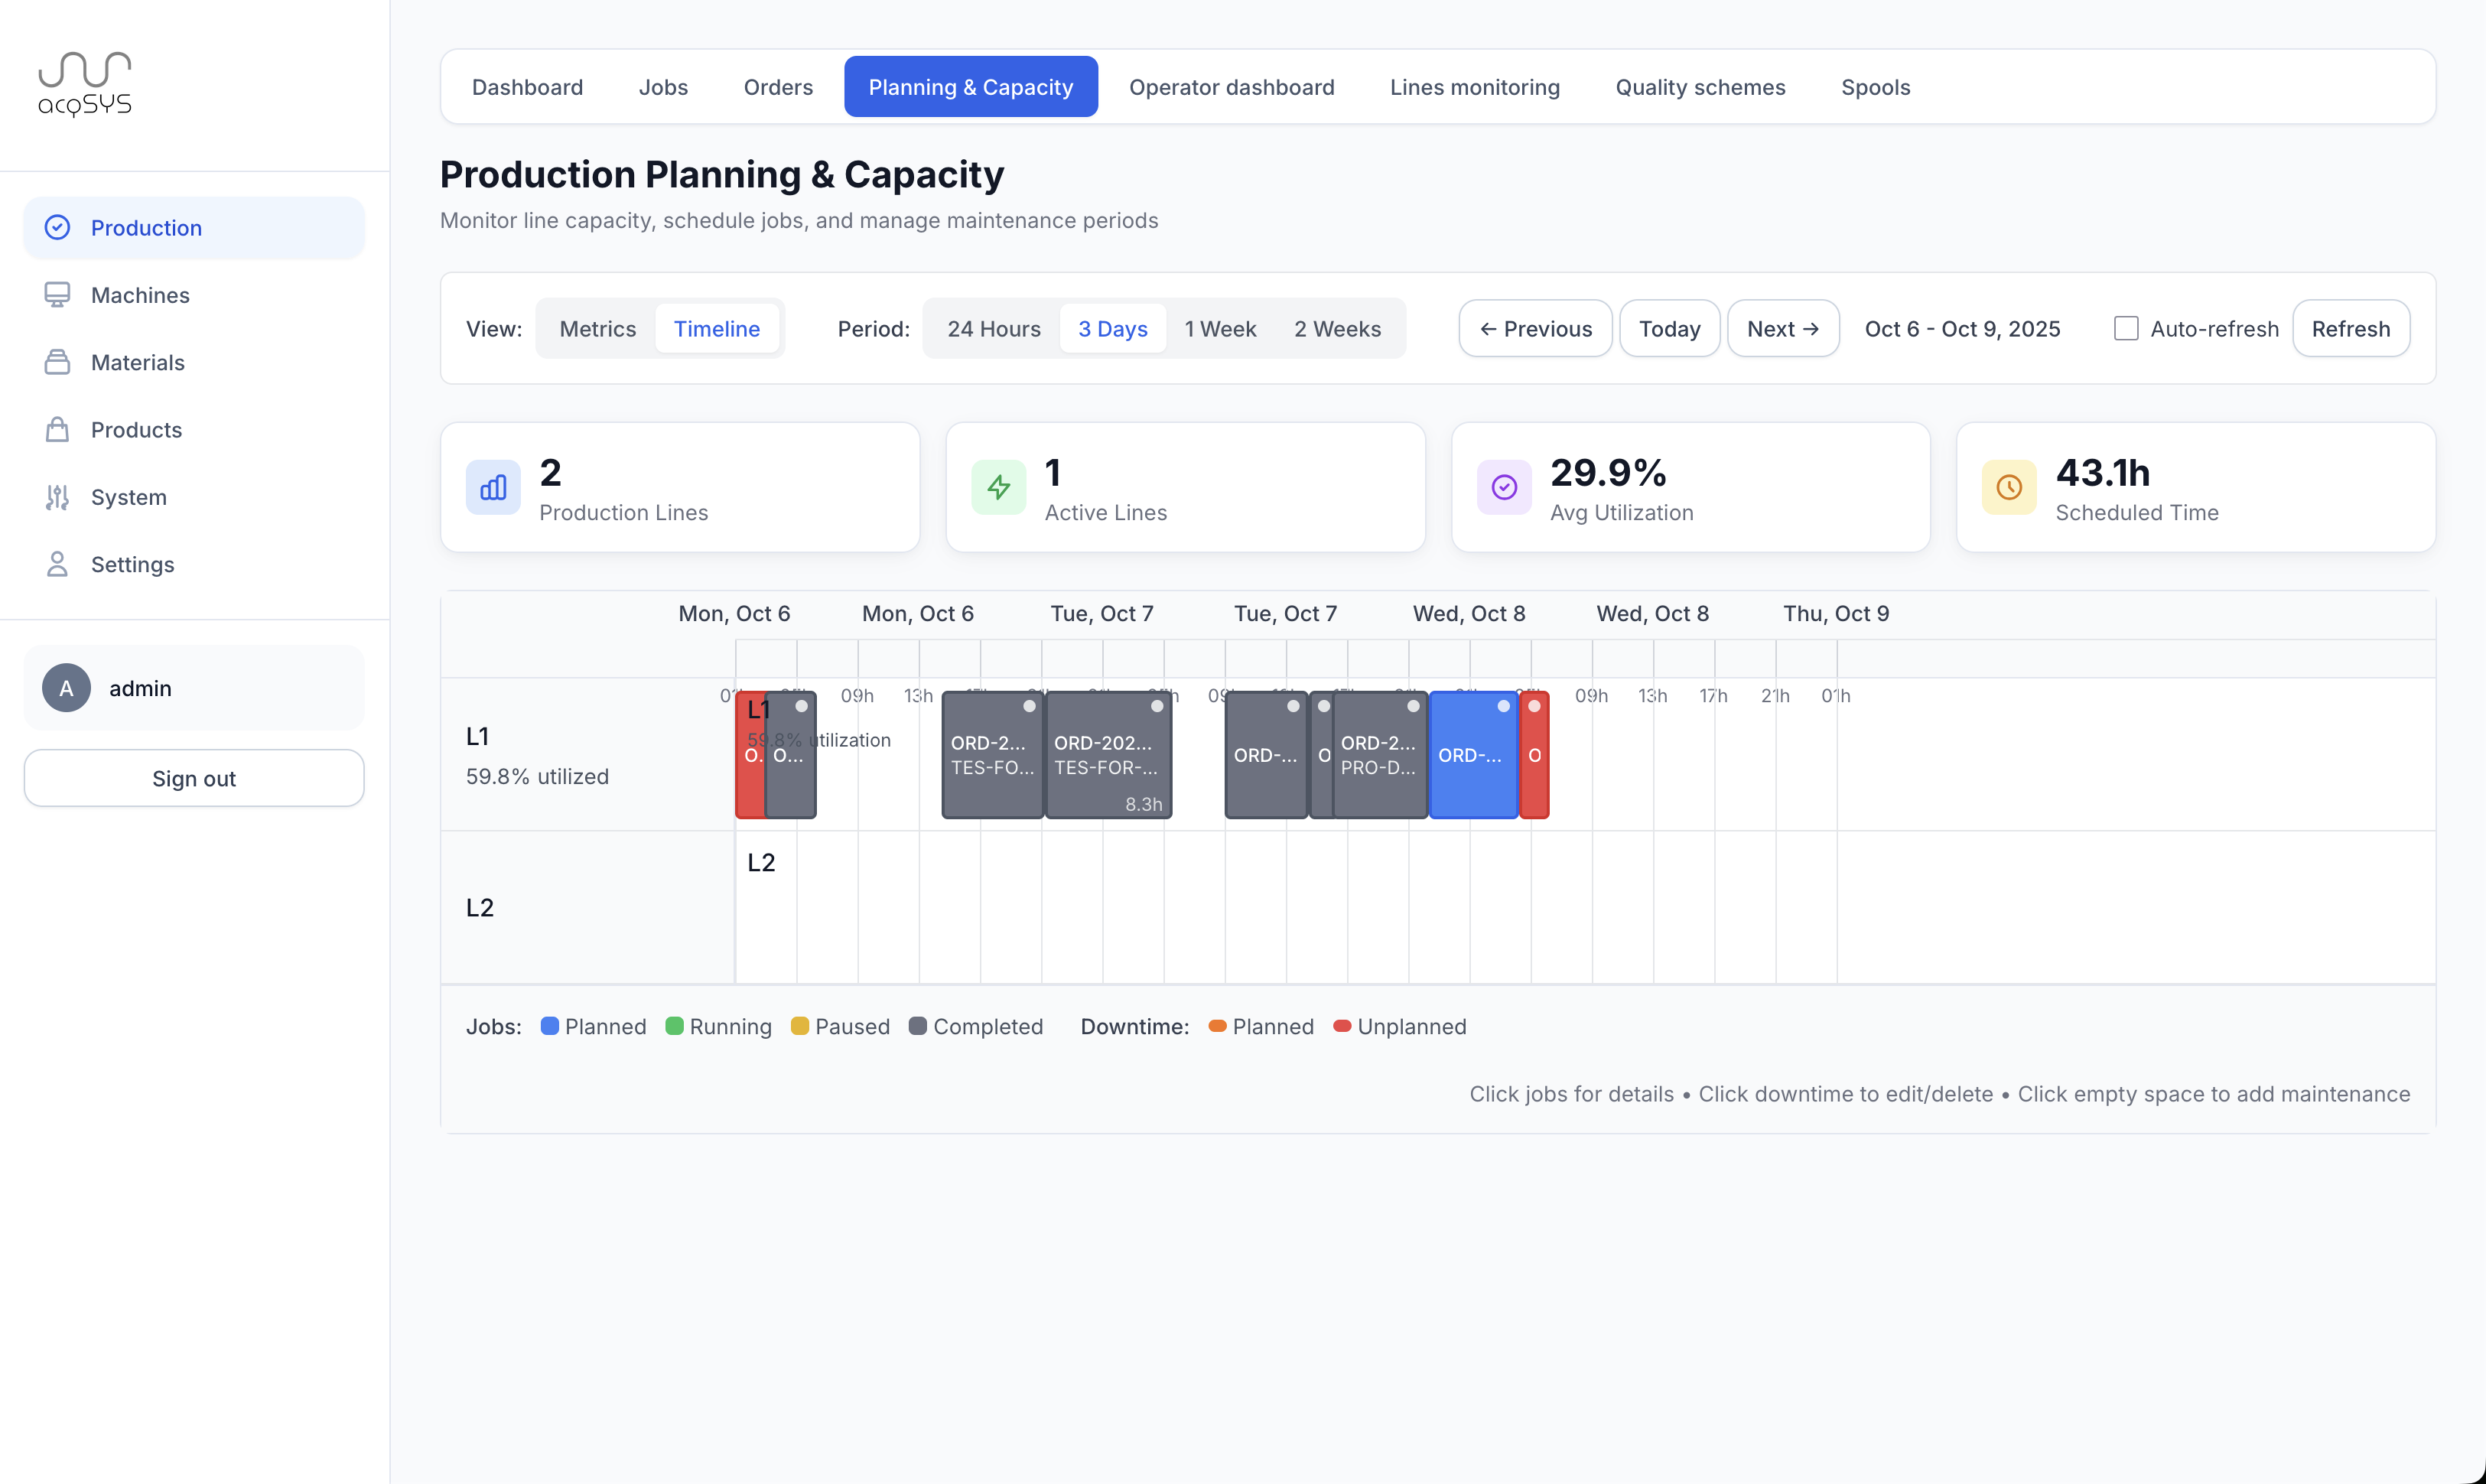The width and height of the screenshot is (2486, 1484).
Task: Click the System settings sliders icon
Action: point(57,497)
